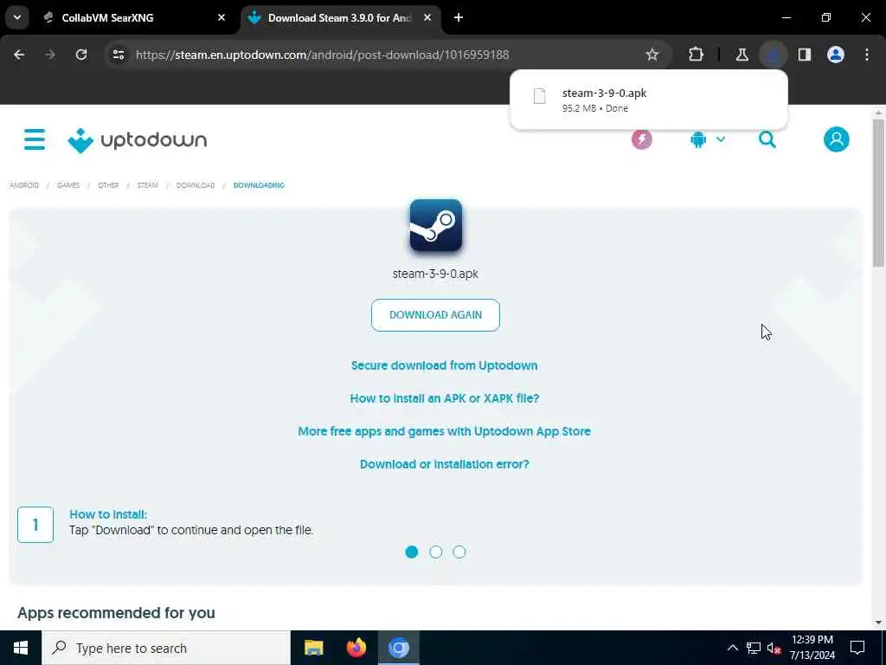Go back to previous page

click(19, 55)
